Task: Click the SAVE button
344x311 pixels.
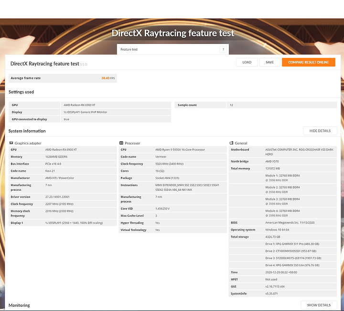Action: (269, 62)
